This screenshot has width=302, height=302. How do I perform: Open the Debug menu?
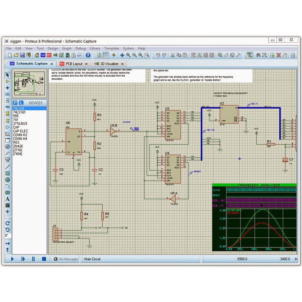click(80, 48)
